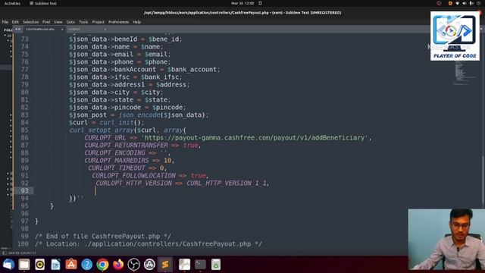The height and width of the screenshot is (273, 485).
Task: Open the Selection menu
Action: coord(30,22)
